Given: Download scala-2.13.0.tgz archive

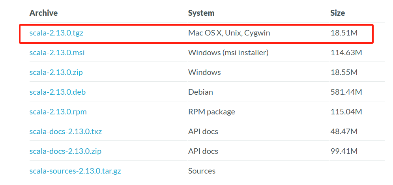Looking at the screenshot, I should [x=56, y=33].
